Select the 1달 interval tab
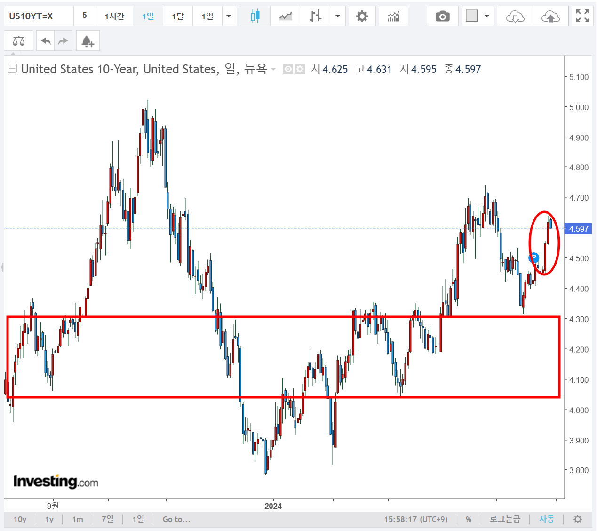597x531 pixels. tap(178, 16)
